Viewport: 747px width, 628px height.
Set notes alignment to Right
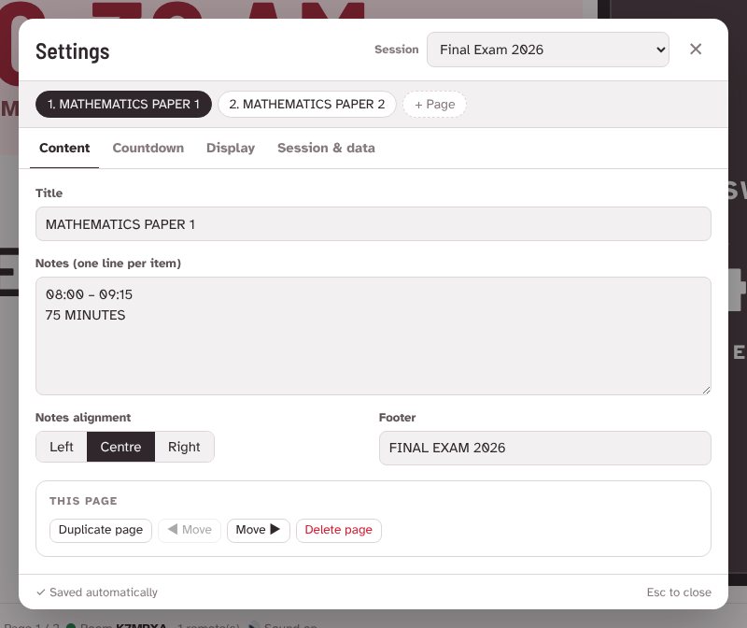[184, 447]
